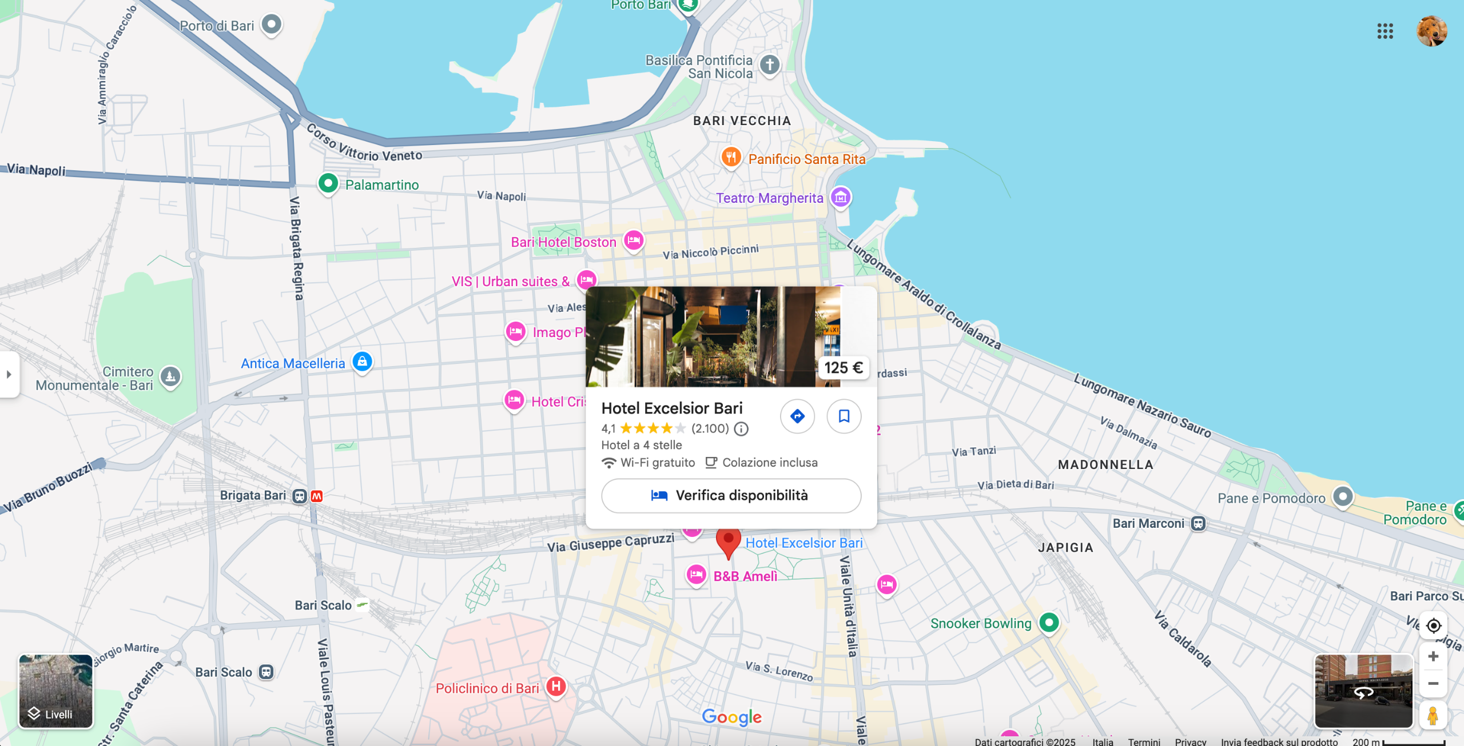This screenshot has height=746, width=1464.
Task: Open the Privacy footer link
Action: [x=1190, y=741]
